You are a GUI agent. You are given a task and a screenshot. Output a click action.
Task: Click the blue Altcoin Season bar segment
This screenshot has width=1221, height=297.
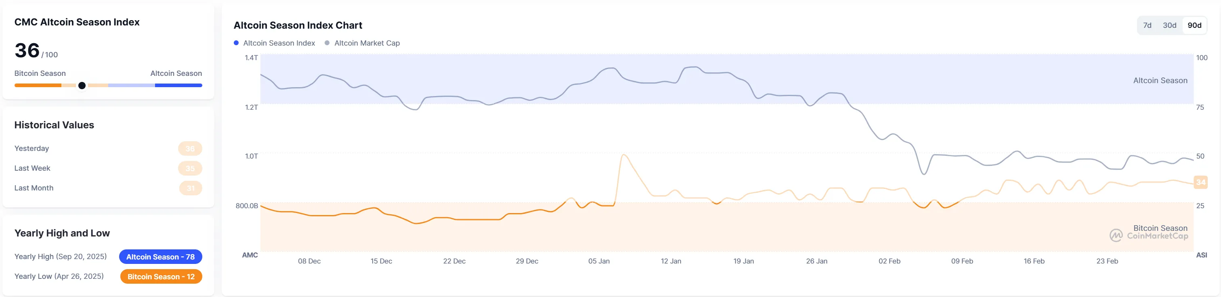click(178, 86)
